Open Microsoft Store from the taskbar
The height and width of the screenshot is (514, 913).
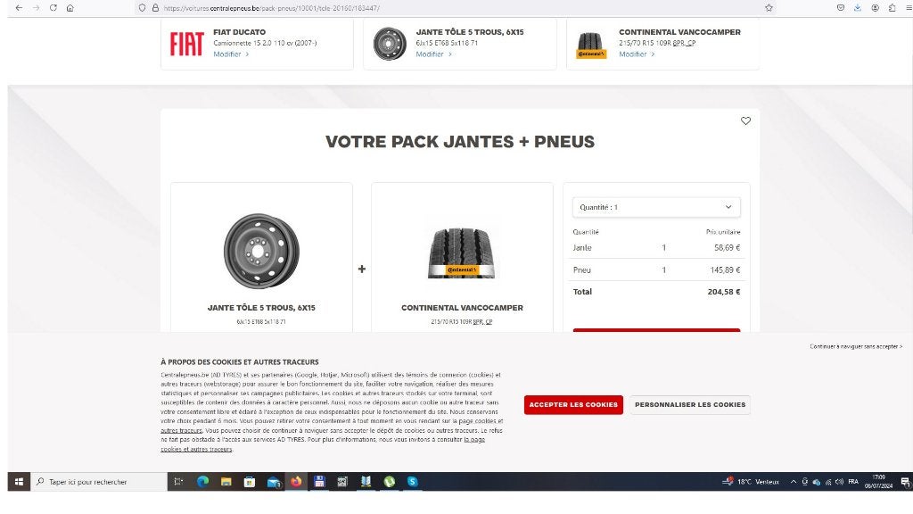tap(250, 481)
